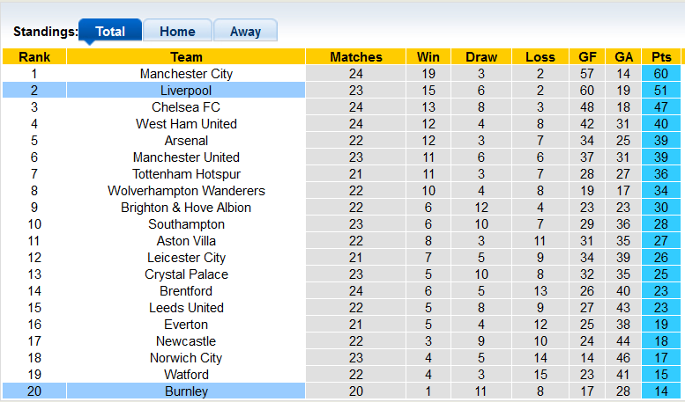
Task: Open the Norwich City team link
Action: [x=186, y=357]
